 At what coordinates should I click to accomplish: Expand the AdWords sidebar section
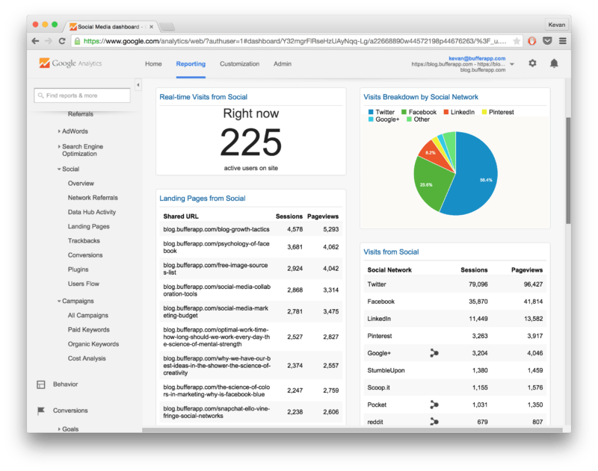[x=73, y=132]
